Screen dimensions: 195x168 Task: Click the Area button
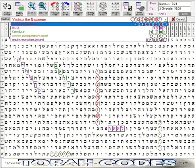[184, 14]
